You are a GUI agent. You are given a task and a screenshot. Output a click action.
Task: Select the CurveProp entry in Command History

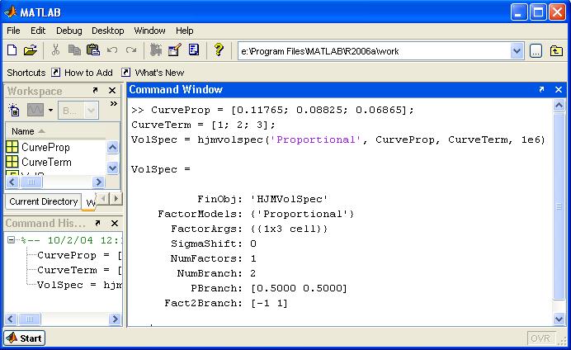tap(79, 255)
